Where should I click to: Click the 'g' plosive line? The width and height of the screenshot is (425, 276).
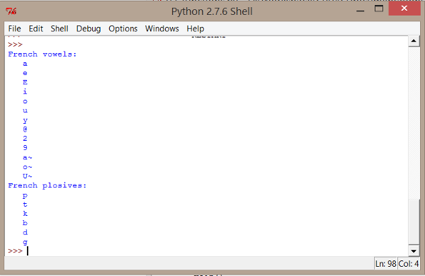pyautogui.click(x=25, y=242)
